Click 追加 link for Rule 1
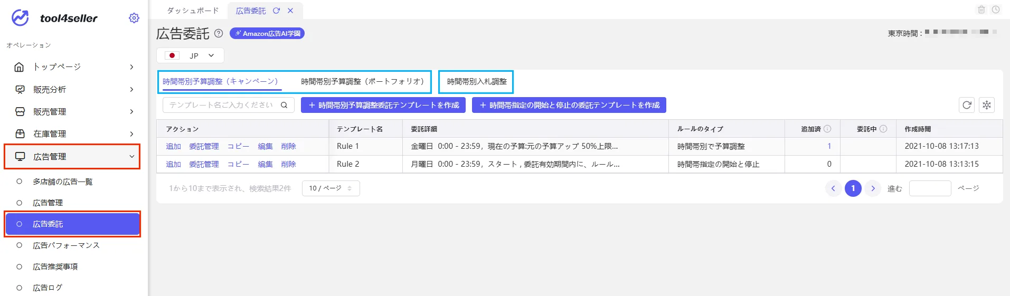1010x296 pixels. 173,146
